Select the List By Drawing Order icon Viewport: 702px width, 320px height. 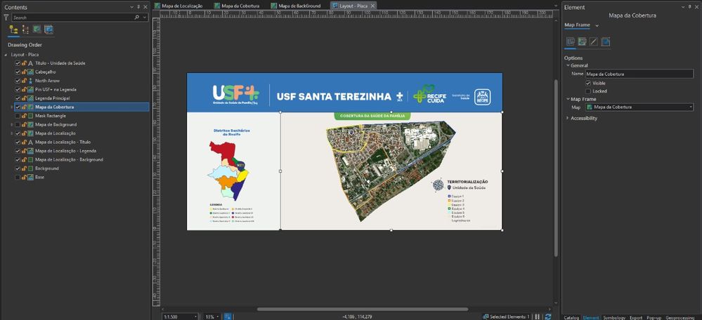pyautogui.click(x=13, y=29)
